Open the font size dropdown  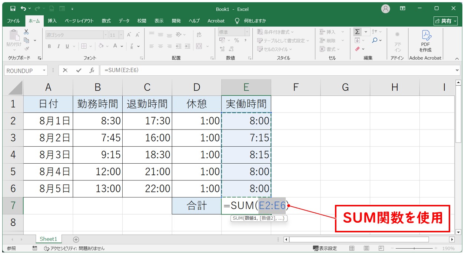pos(122,35)
